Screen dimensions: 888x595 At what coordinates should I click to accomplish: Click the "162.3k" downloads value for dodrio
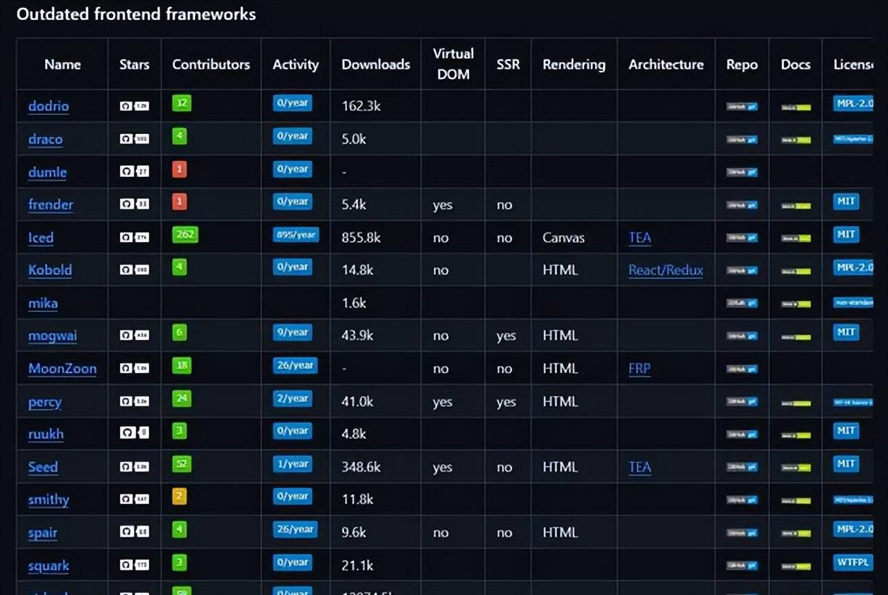coord(361,106)
